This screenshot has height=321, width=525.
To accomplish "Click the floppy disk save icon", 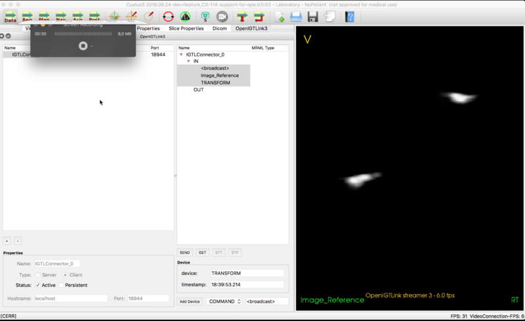I will click(x=313, y=16).
